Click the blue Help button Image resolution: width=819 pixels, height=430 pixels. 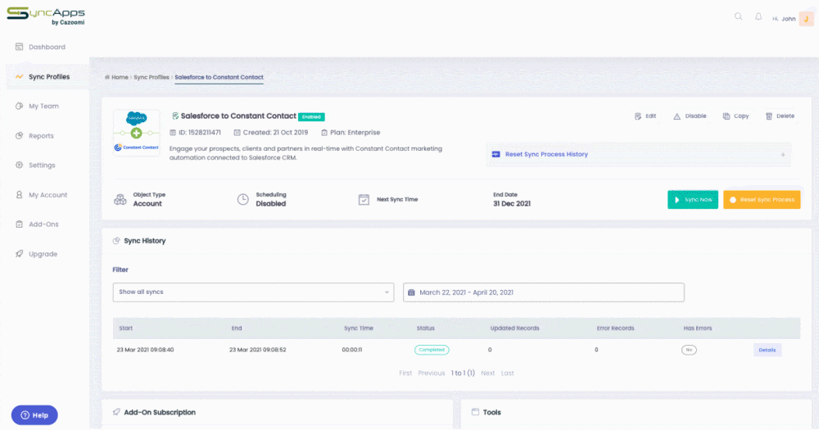(x=34, y=415)
